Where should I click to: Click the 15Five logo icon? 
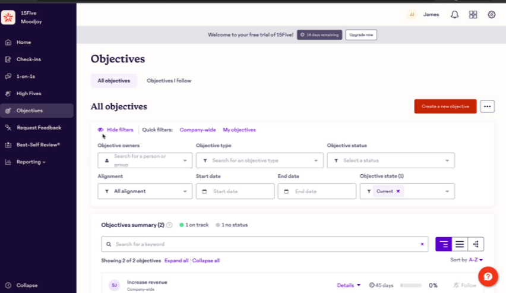[x=8, y=17]
